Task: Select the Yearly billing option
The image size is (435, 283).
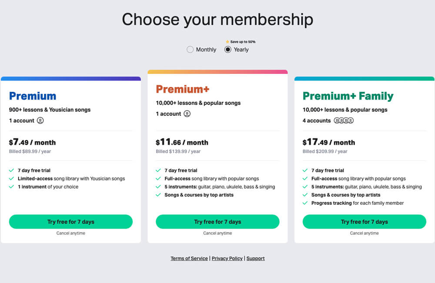Action: [x=228, y=50]
